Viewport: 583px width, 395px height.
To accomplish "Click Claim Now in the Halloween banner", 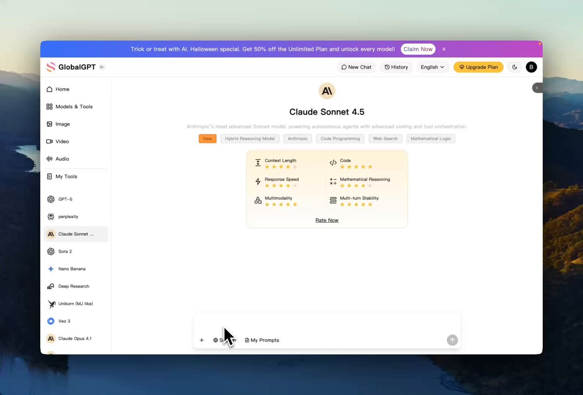I will tap(418, 49).
